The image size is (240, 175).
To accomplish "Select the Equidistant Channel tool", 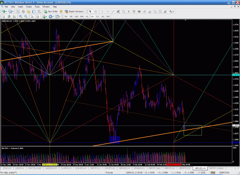I will click(118, 12).
